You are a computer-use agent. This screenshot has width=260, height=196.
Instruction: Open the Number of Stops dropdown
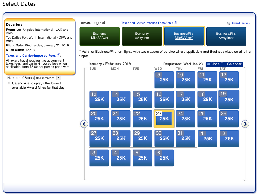(48, 78)
